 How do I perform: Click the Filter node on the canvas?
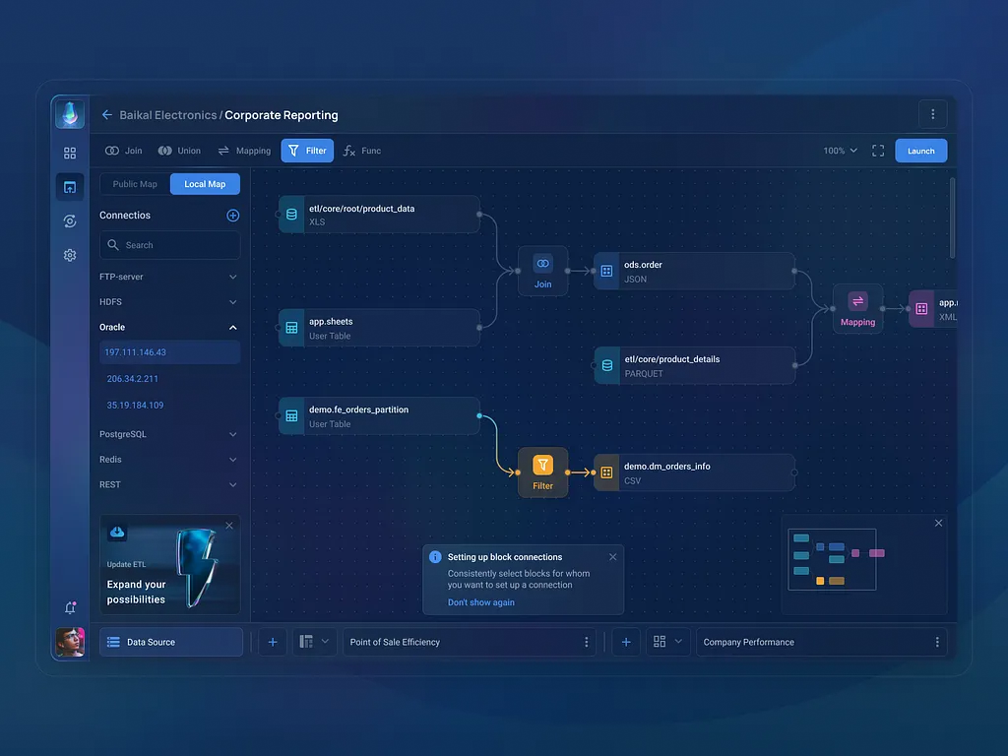coord(542,472)
